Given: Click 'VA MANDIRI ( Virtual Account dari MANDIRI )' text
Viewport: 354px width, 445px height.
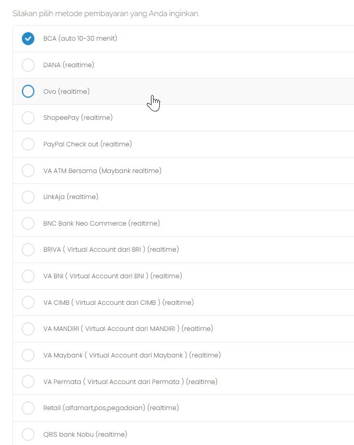Looking at the screenshot, I should coord(111,329).
